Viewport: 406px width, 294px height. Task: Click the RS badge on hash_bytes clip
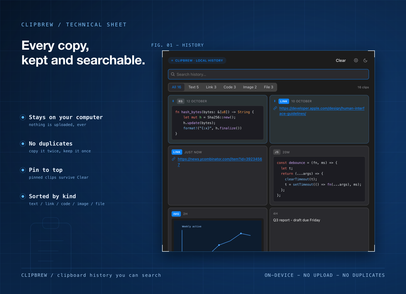(x=180, y=101)
